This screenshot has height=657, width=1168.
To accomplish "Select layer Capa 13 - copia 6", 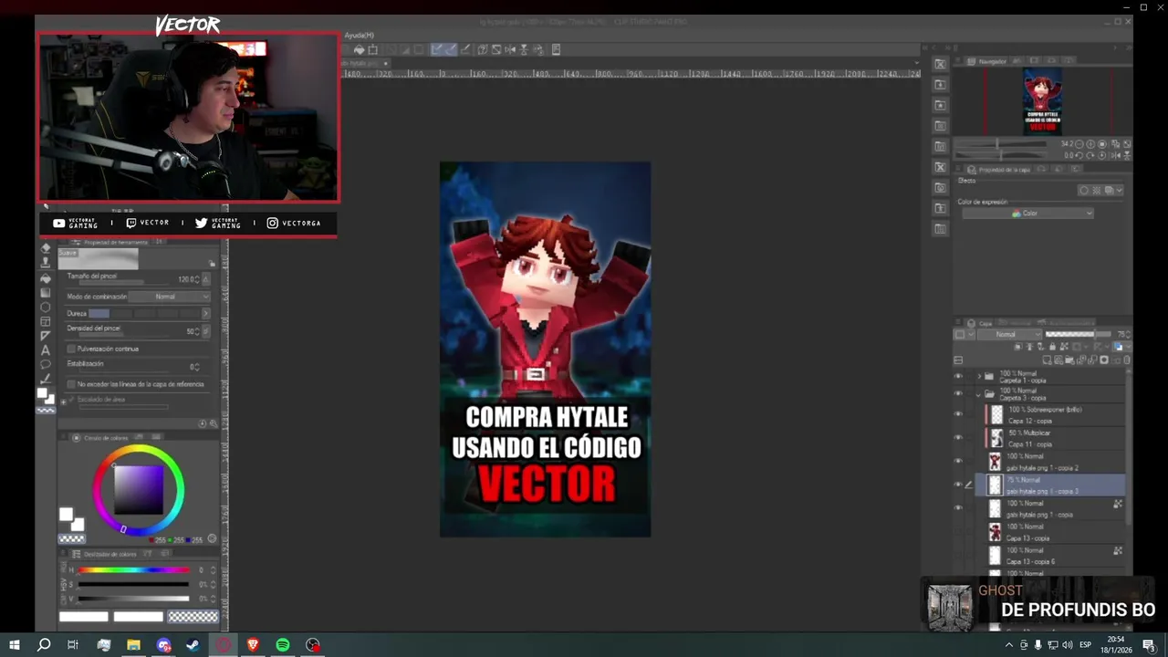I will [x=1049, y=555].
